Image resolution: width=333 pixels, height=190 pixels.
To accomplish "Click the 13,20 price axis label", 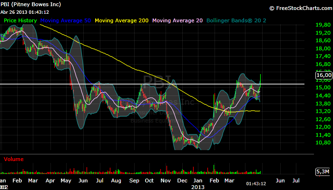I will coord(323,111).
